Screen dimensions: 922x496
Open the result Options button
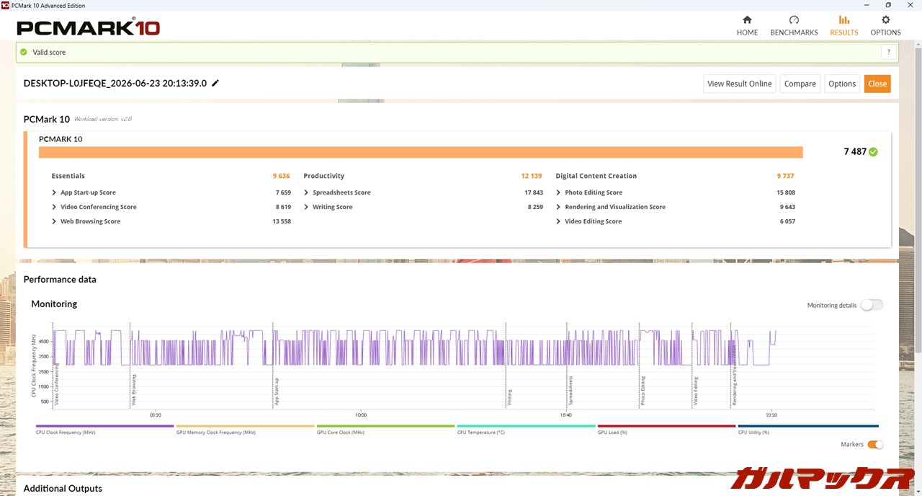pos(842,84)
